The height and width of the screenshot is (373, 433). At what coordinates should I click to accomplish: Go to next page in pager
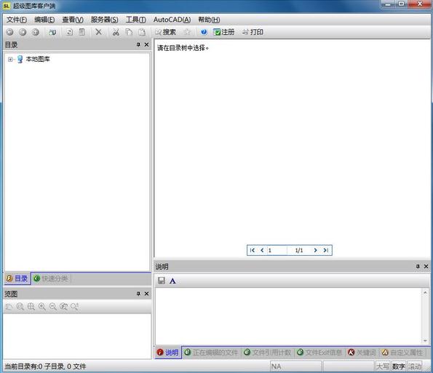tap(315, 250)
